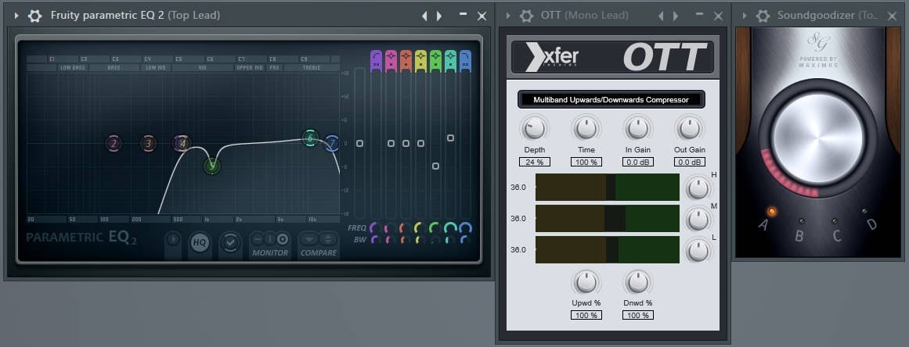Click blue band 7 BW knob

click(x=464, y=239)
